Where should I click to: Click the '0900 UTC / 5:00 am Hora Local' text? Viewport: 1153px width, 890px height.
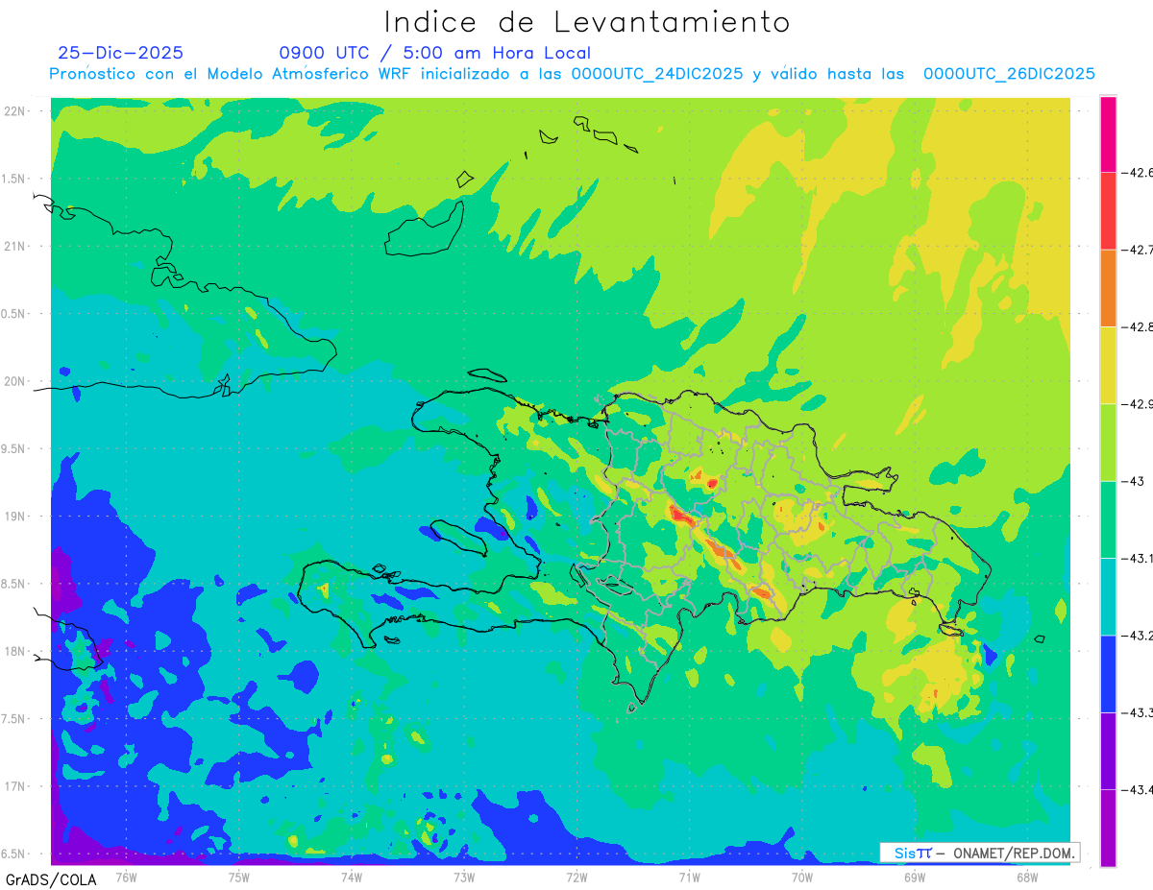435,54
